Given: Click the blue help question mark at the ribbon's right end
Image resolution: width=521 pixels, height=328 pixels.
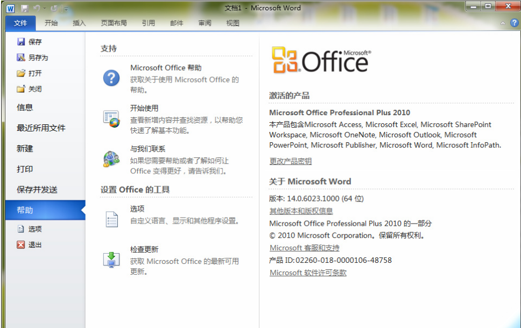Looking at the screenshot, I should [x=514, y=23].
